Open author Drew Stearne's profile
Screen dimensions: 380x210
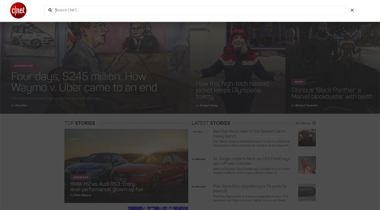pyautogui.click(x=82, y=195)
